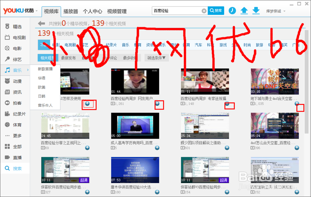
Task: Filter results by 游戏 category
Action: point(223,45)
